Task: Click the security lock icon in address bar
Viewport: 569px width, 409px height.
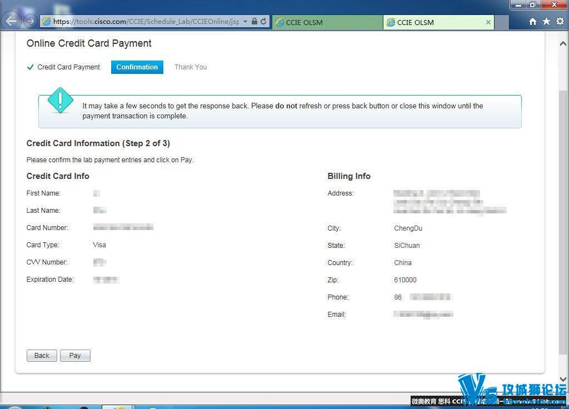Action: (x=254, y=22)
